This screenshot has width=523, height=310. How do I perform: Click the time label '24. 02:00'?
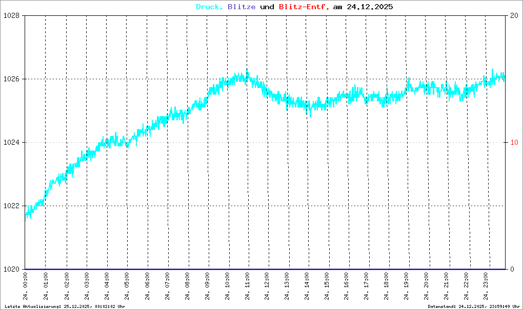[66, 286]
